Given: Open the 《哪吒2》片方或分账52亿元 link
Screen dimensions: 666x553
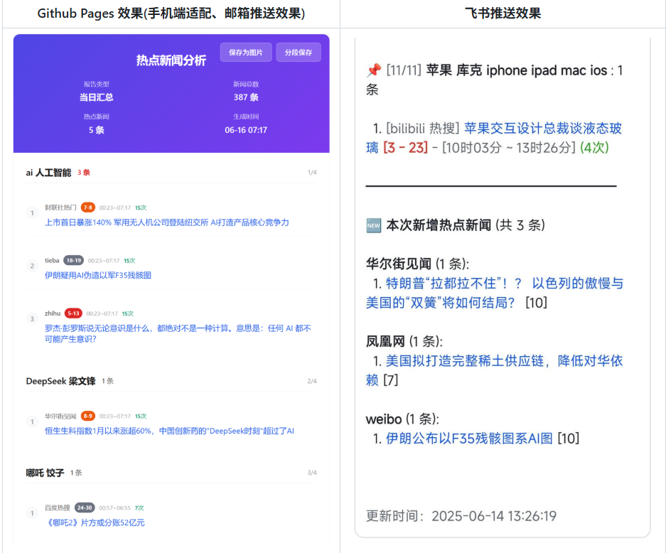Looking at the screenshot, I should pos(95,522).
